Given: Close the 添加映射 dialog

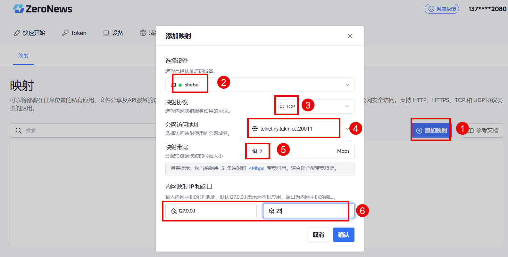Looking at the screenshot, I should pyautogui.click(x=350, y=36).
